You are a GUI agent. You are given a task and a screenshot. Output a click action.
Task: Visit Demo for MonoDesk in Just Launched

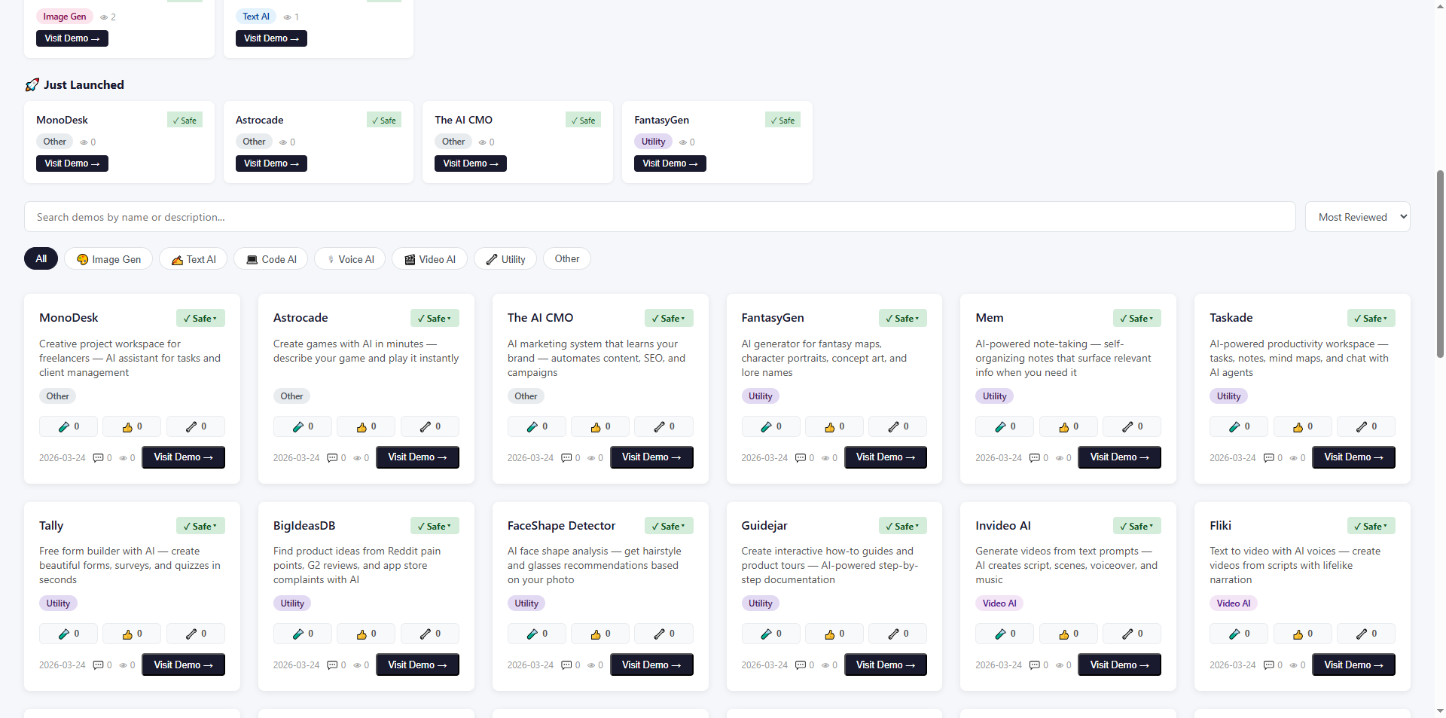pyautogui.click(x=72, y=163)
